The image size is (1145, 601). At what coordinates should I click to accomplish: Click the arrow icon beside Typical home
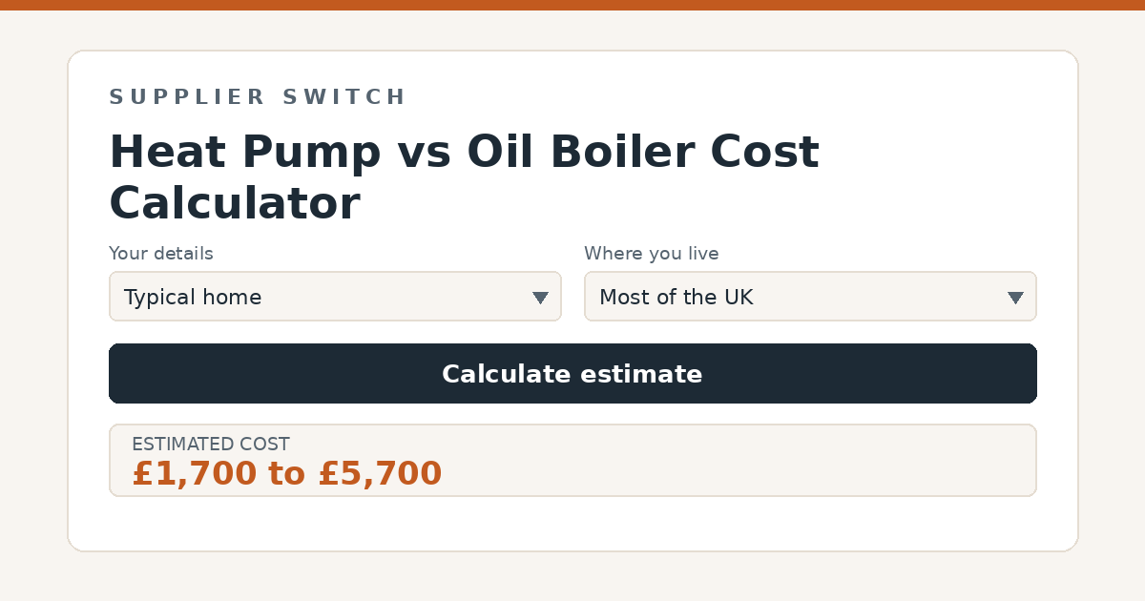(x=540, y=298)
